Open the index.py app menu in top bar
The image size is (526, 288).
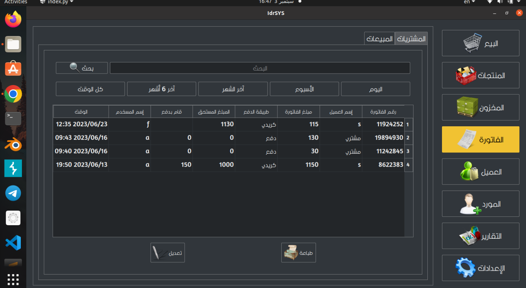(x=57, y=2)
